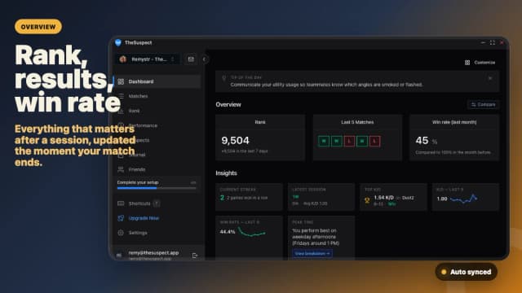Viewport: 522px width, 293px height.
Task: Open the Rank sidebar item
Action: (157, 111)
